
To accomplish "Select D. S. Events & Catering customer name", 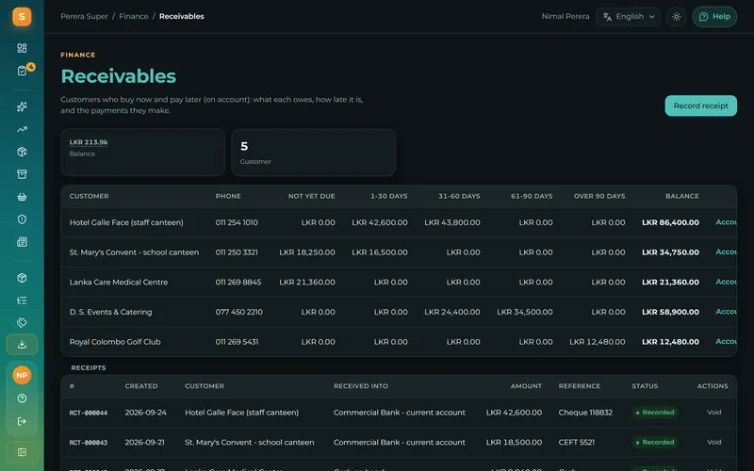I will 110,312.
